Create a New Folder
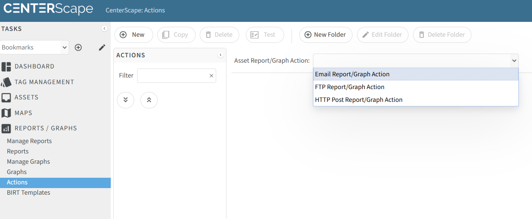 pos(326,35)
